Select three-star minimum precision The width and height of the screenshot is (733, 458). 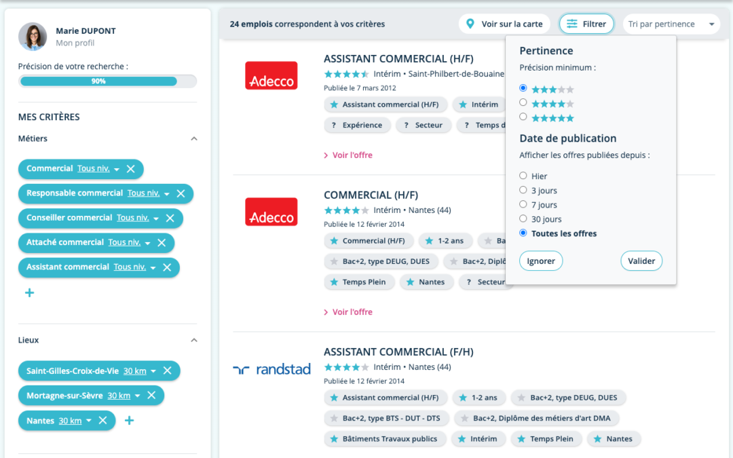point(523,88)
